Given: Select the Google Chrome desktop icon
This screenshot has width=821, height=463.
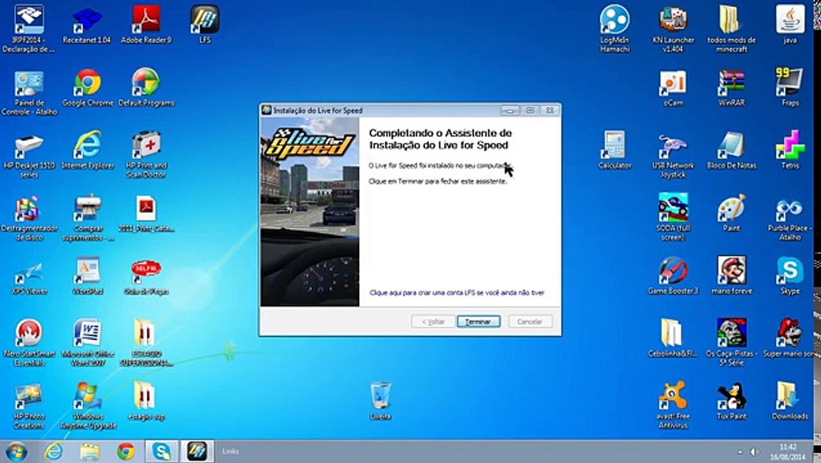Looking at the screenshot, I should pyautogui.click(x=88, y=88).
